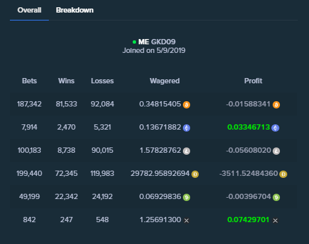The image size is (309, 244).
Task: Select the -3511.52484360 profit value
Action: [249, 173]
